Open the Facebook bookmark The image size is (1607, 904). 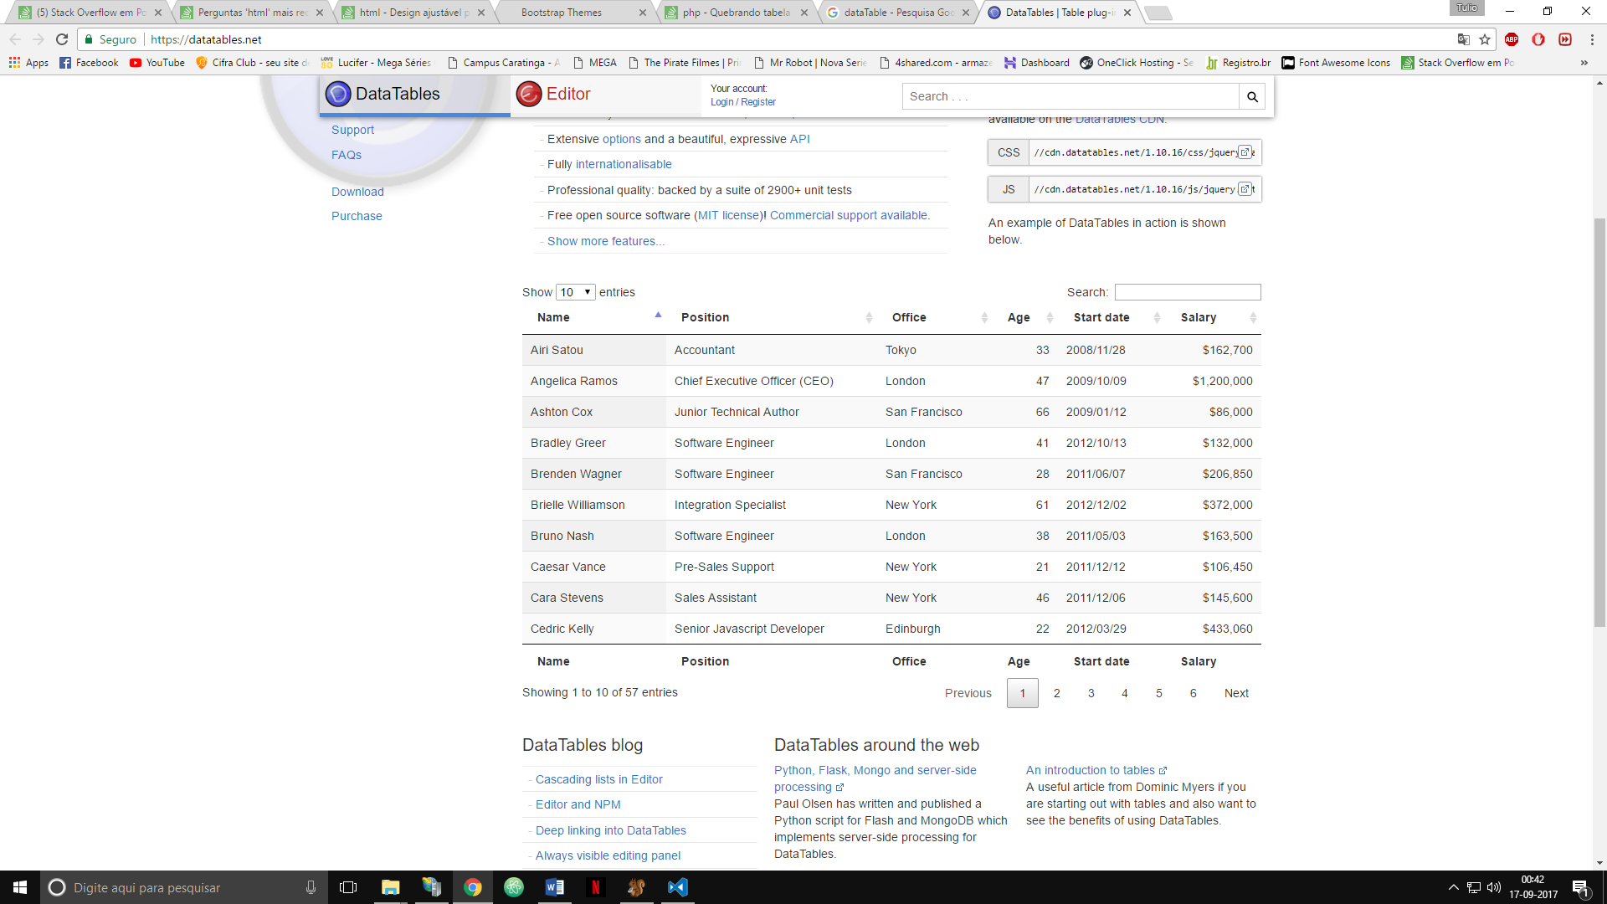[x=89, y=63]
